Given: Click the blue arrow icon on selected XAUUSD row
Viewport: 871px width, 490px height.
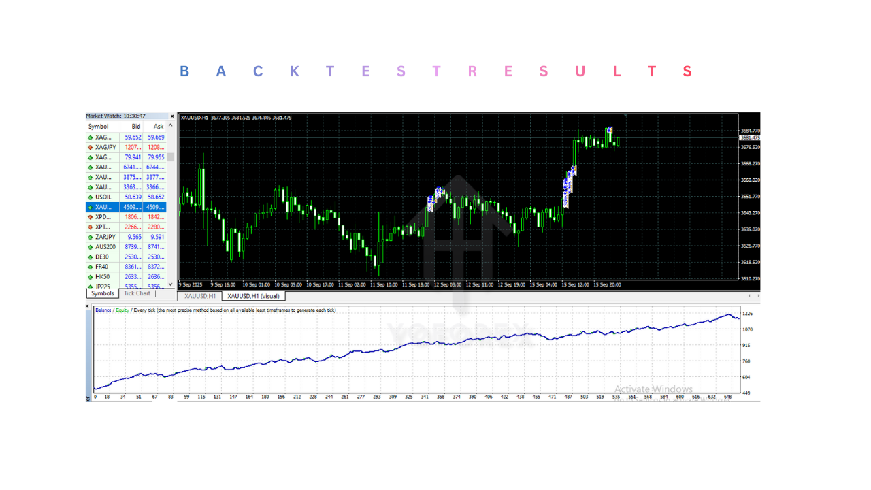Looking at the screenshot, I should click(91, 207).
